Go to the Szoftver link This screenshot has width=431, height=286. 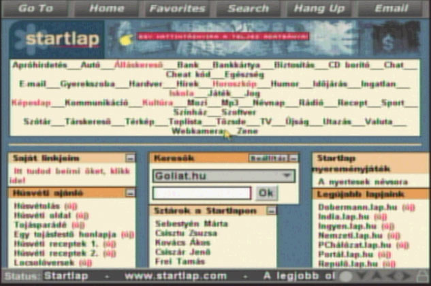(238, 112)
